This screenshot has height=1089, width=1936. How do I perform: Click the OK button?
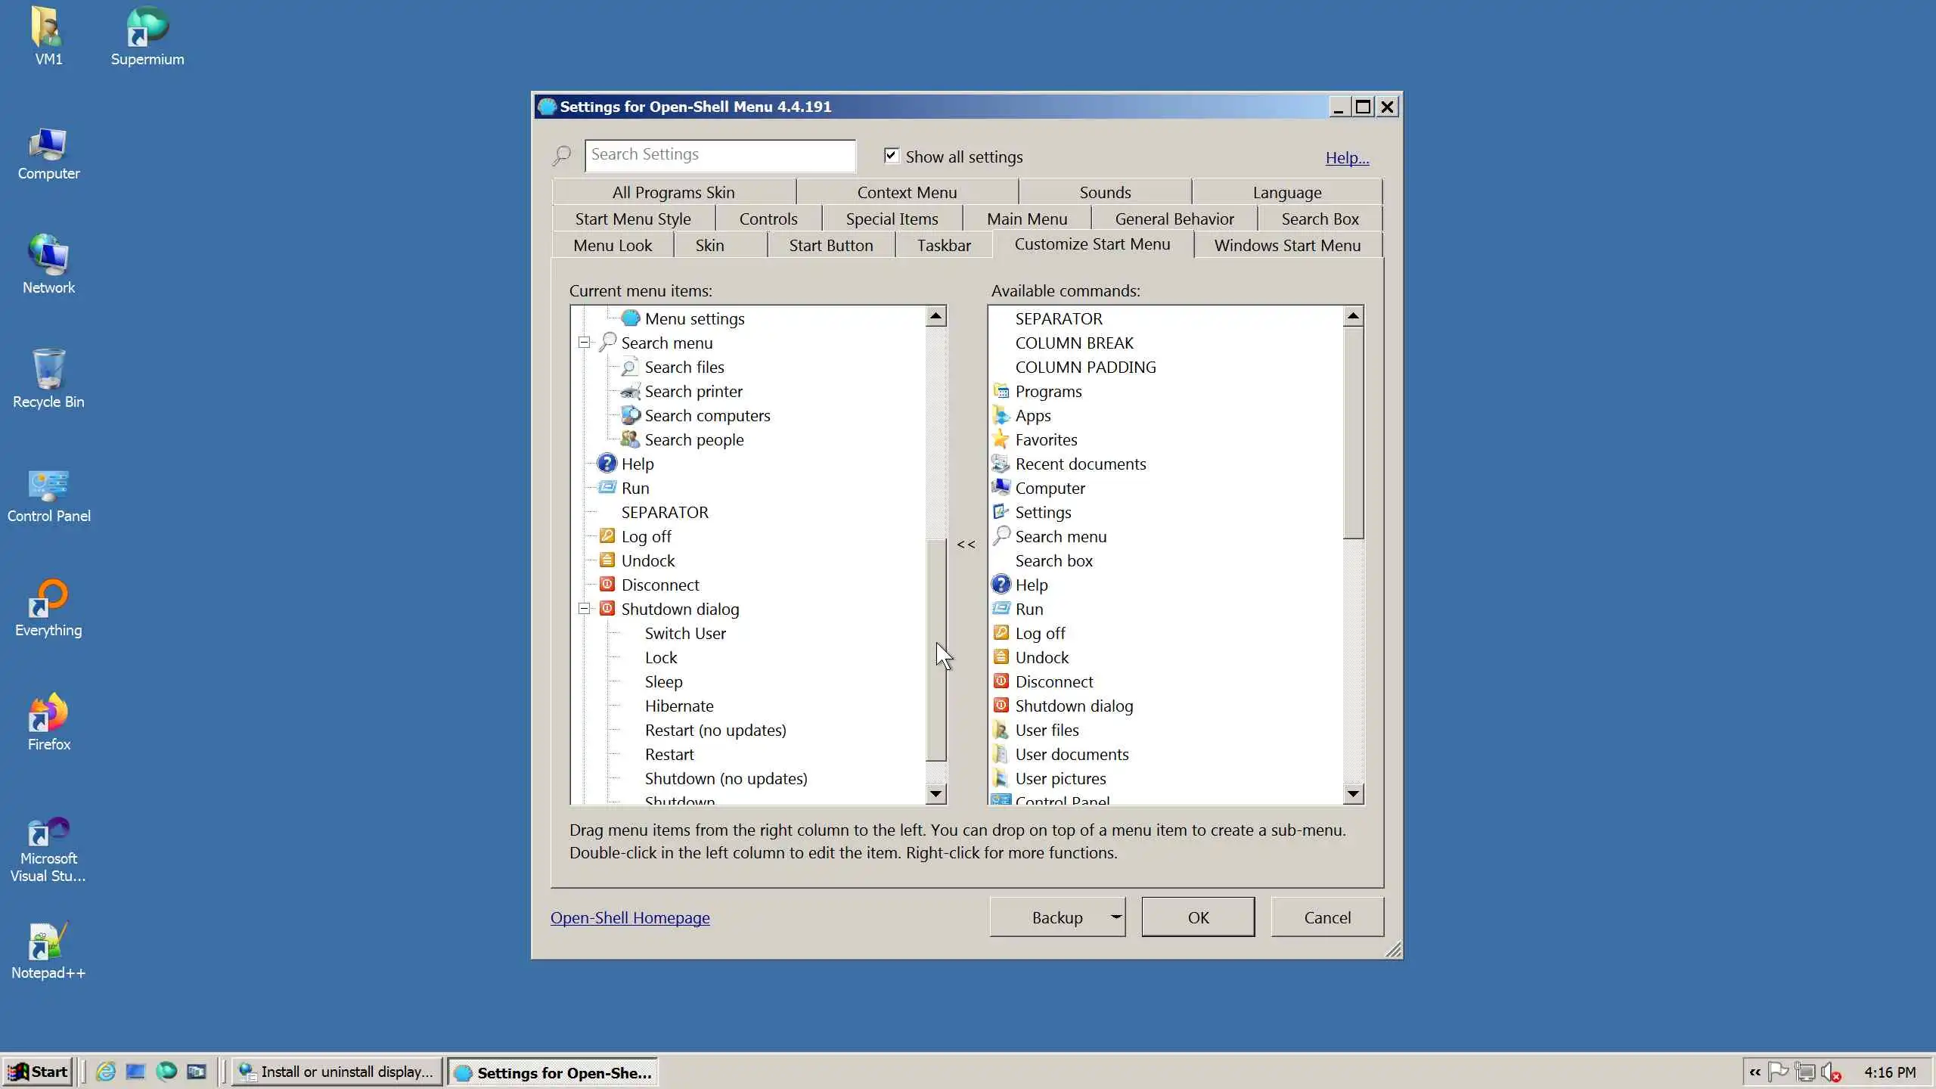pyautogui.click(x=1198, y=917)
